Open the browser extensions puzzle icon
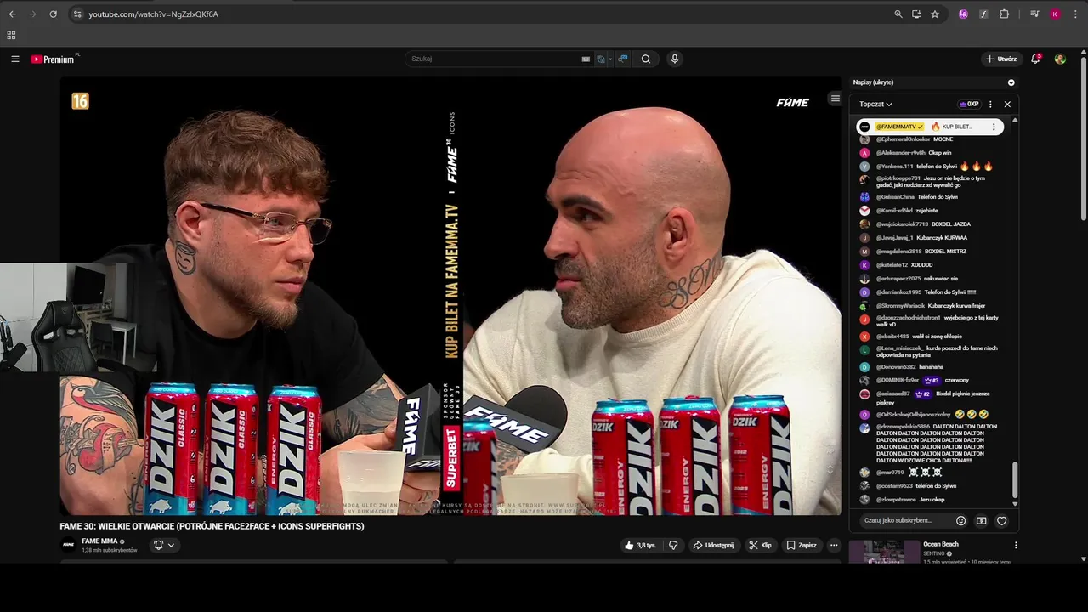Image resolution: width=1088 pixels, height=612 pixels. [x=1004, y=14]
